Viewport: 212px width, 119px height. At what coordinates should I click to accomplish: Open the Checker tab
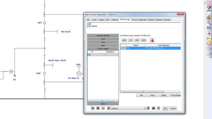point(151,20)
